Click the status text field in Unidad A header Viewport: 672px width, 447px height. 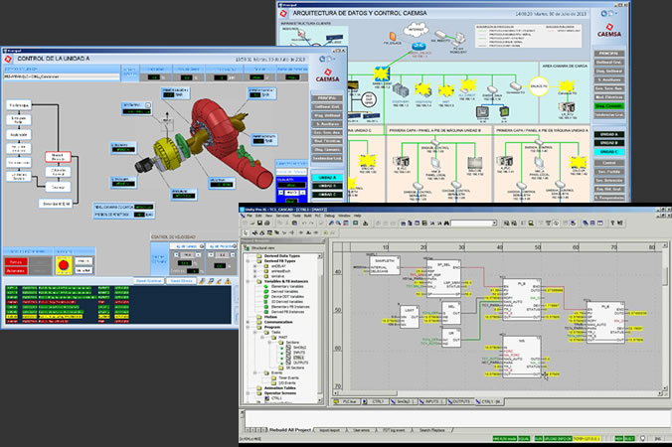62,76
